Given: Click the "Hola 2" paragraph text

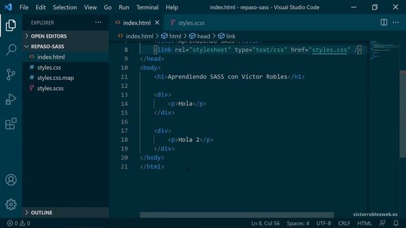Looking at the screenshot, I should coord(189,140).
